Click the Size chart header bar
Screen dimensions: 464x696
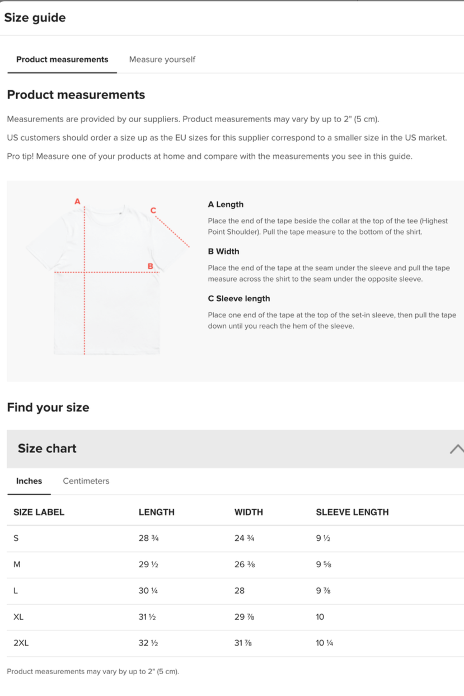coord(235,449)
